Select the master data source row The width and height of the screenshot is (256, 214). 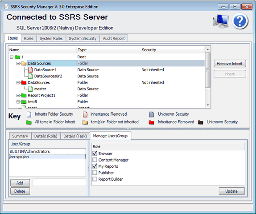coord(106,89)
